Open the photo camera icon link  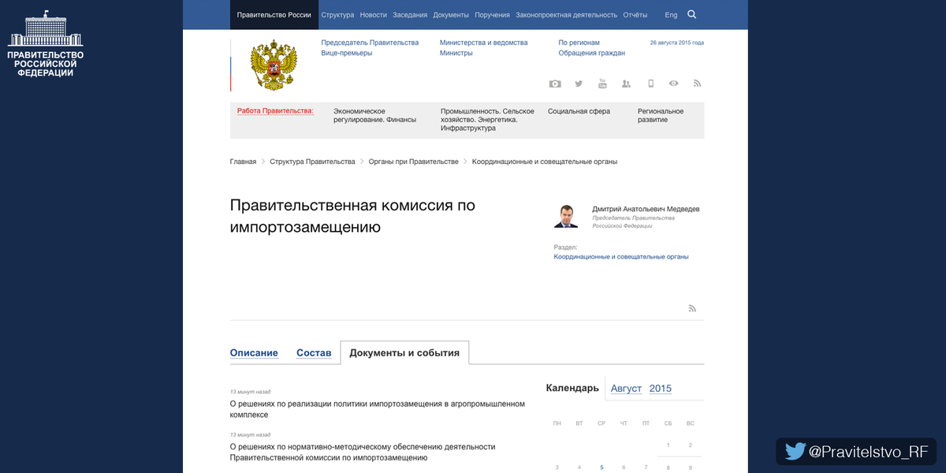(555, 84)
